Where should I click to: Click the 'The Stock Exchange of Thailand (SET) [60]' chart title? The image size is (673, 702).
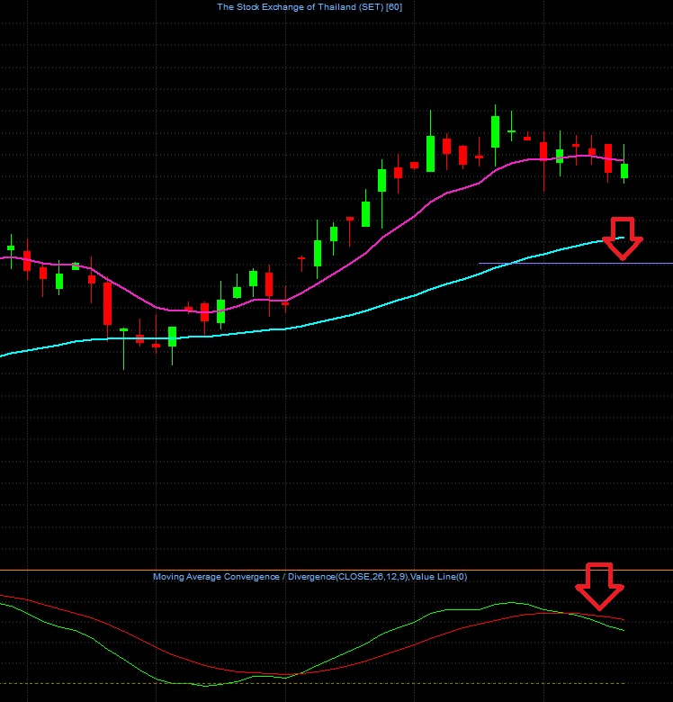point(310,7)
